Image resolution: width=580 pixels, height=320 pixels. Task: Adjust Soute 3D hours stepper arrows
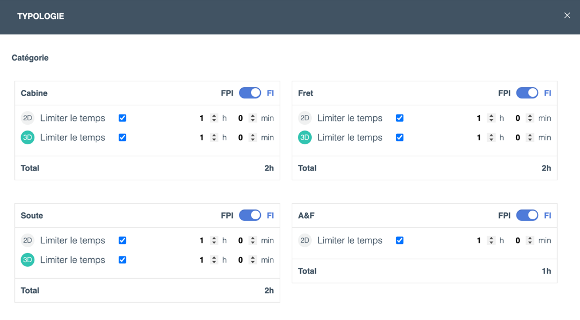(x=214, y=260)
